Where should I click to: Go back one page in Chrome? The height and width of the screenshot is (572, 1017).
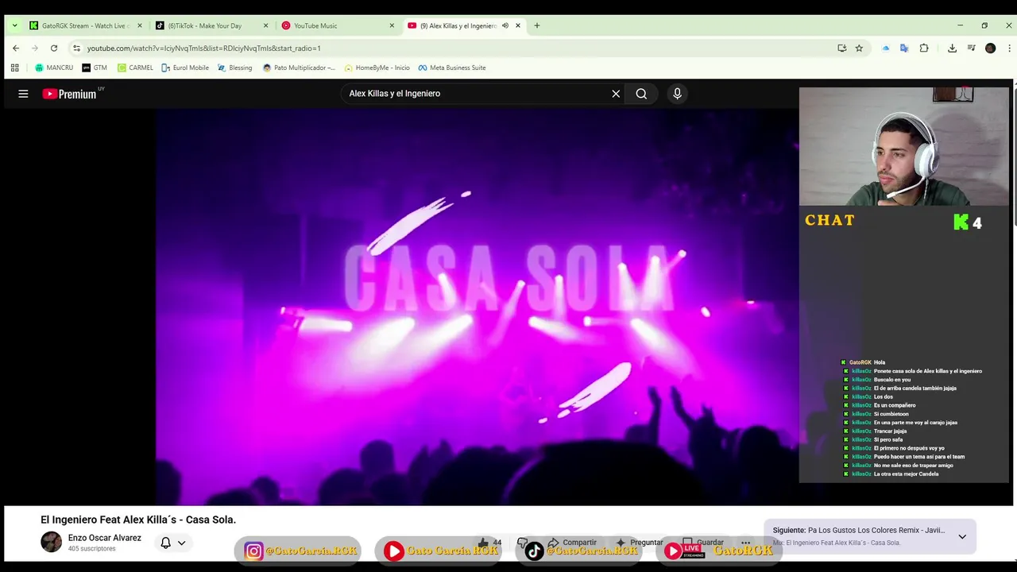[x=15, y=48]
